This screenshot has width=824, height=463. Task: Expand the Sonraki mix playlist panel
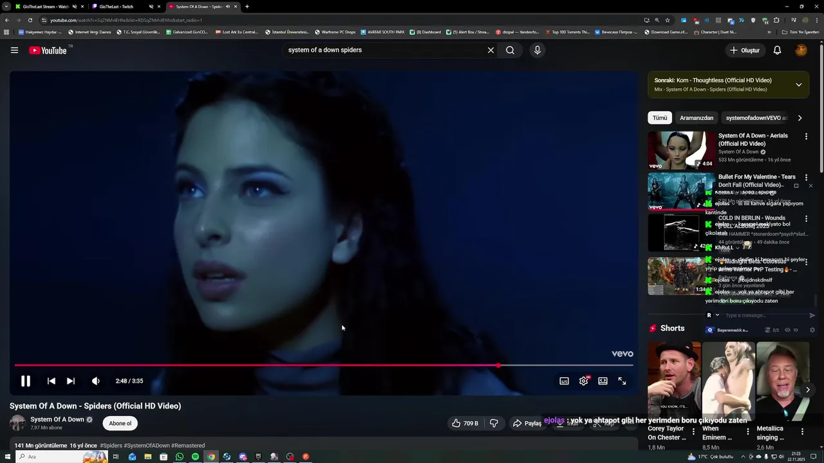[x=798, y=85]
